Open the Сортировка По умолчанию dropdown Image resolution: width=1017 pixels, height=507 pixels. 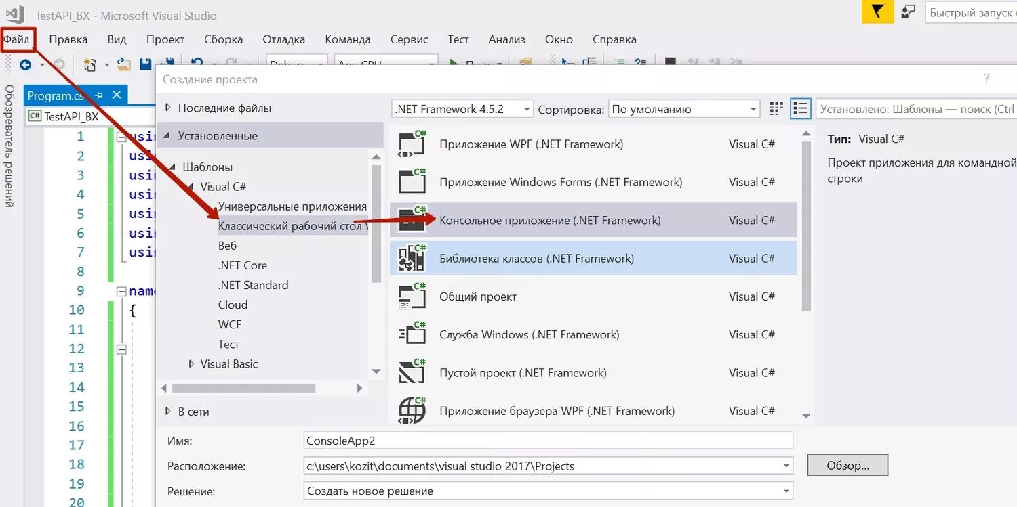pos(753,109)
